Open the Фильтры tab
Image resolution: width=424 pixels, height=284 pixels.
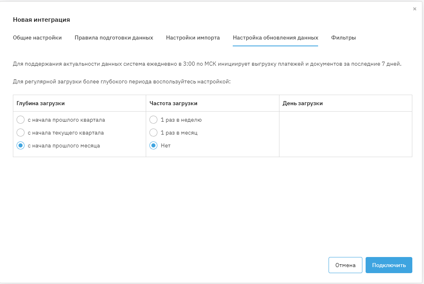point(343,37)
